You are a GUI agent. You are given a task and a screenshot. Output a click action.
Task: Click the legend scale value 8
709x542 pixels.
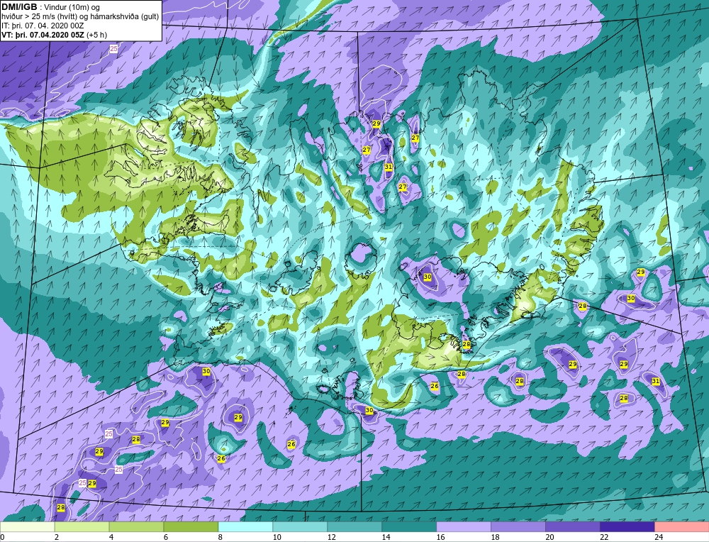pos(220,537)
